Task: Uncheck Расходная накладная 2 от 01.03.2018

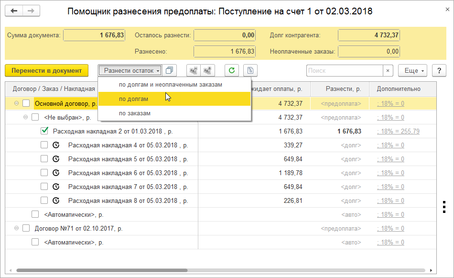Action: point(44,131)
